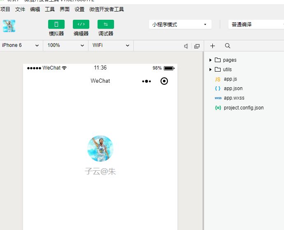Click the 98% battery percentage text
Image resolution: width=284 pixels, height=230 pixels.
(157, 68)
